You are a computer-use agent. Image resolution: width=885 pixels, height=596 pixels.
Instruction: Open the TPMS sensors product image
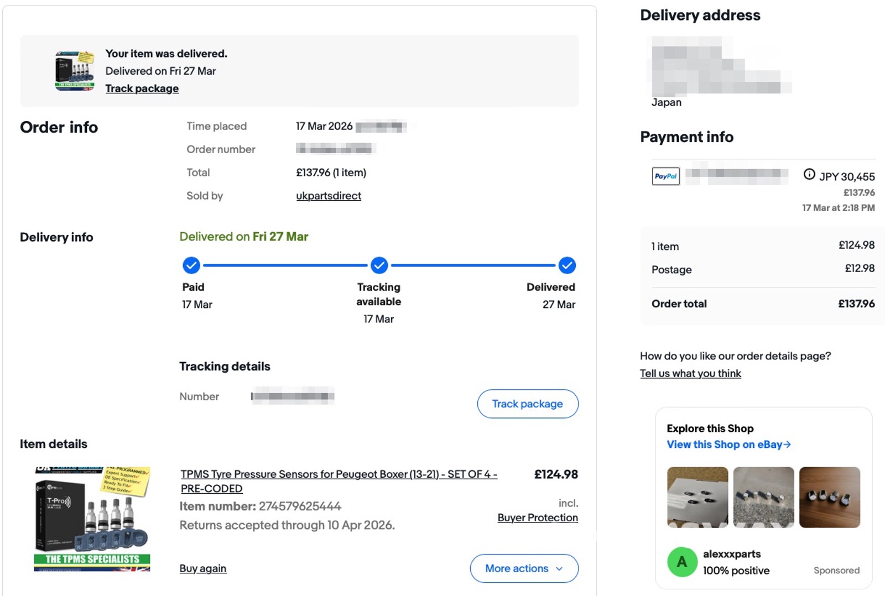(x=92, y=519)
